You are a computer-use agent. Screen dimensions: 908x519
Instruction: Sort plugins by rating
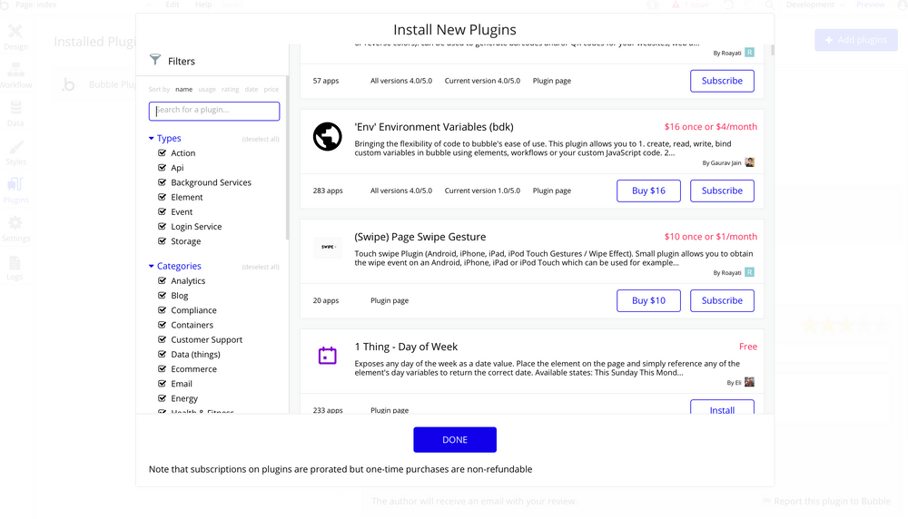point(230,89)
